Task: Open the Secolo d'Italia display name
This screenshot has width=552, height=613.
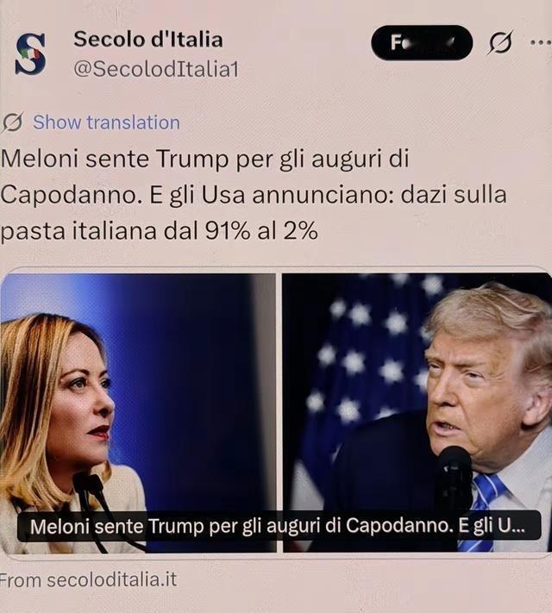Action: (148, 40)
